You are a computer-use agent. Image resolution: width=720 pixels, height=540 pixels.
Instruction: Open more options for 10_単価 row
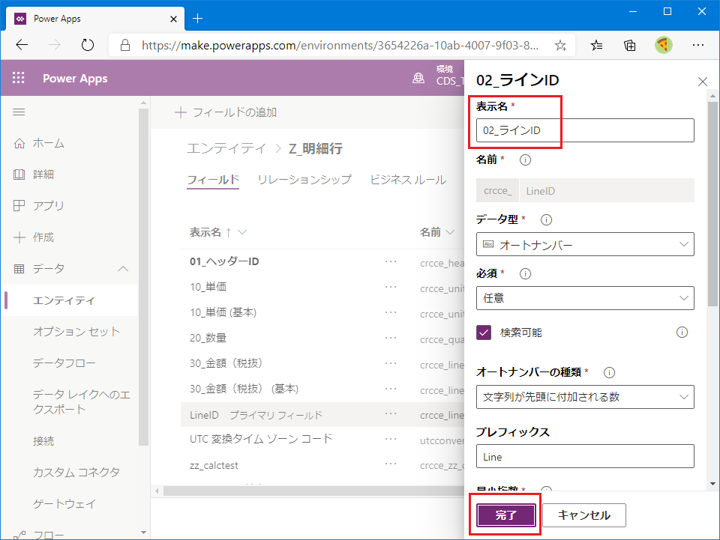click(391, 287)
